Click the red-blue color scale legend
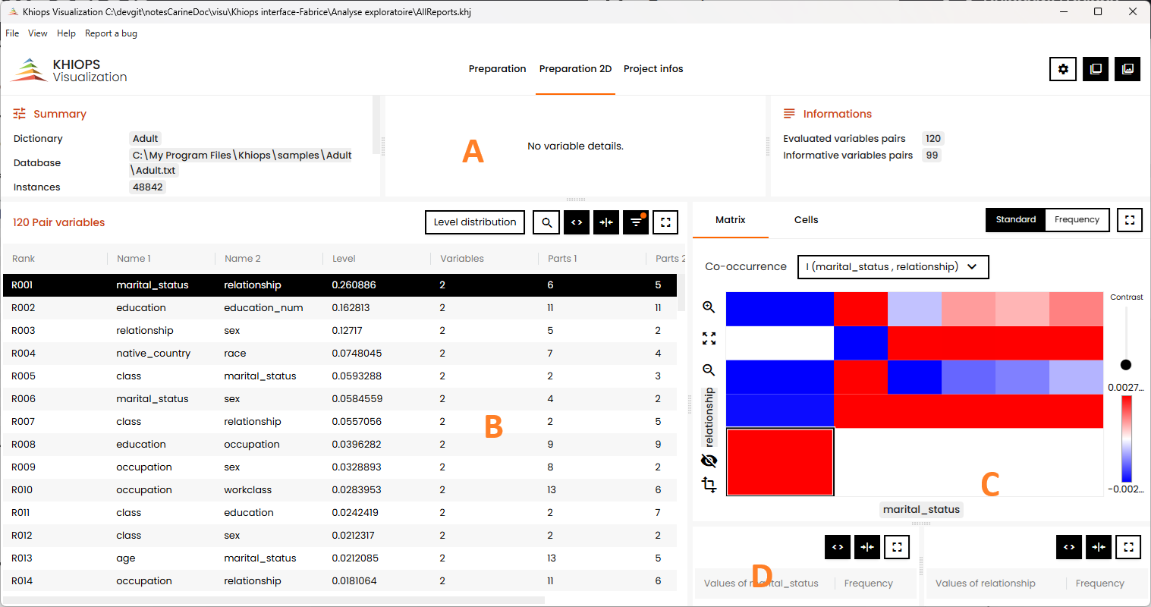1151x607 pixels. [x=1127, y=439]
